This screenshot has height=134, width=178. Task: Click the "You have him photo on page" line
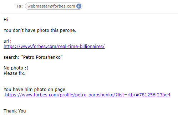pyautogui.click(x=34, y=90)
